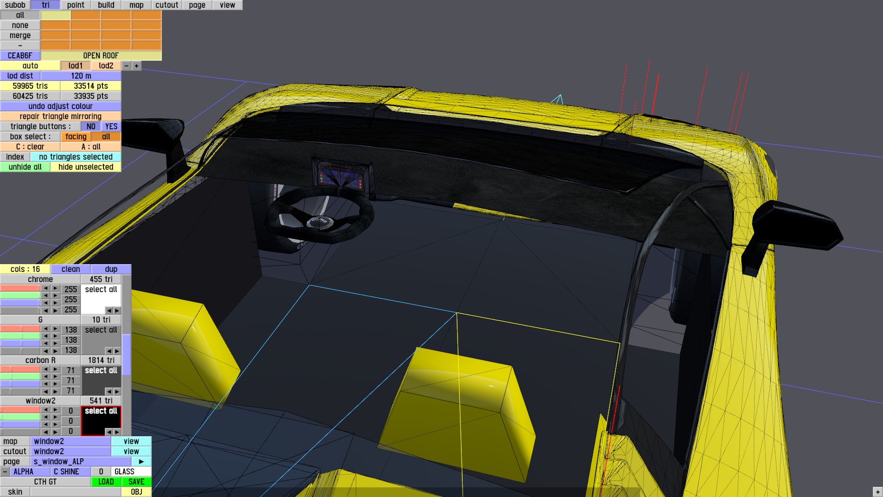Set triangle buttons to YES

pyautogui.click(x=111, y=127)
